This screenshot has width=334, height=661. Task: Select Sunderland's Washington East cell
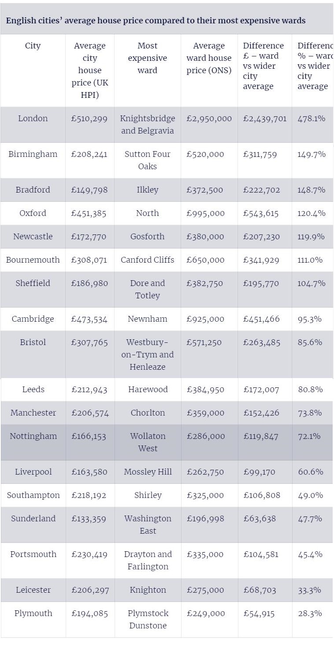[x=148, y=524]
